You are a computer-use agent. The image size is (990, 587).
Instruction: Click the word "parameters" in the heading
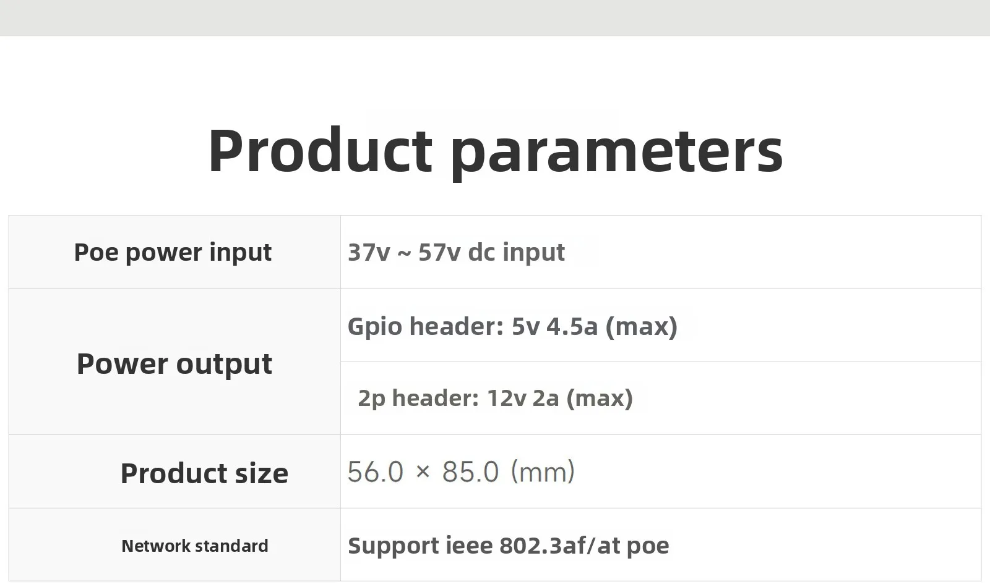click(616, 152)
